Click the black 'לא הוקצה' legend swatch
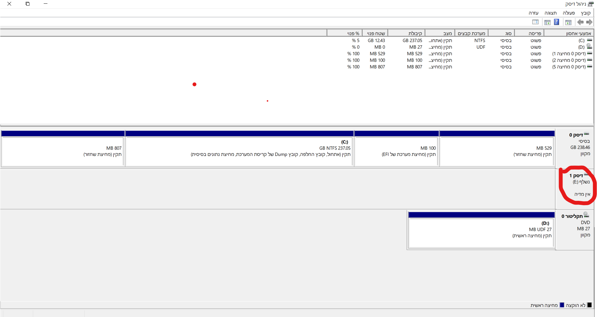597x317 pixels. 590,305
